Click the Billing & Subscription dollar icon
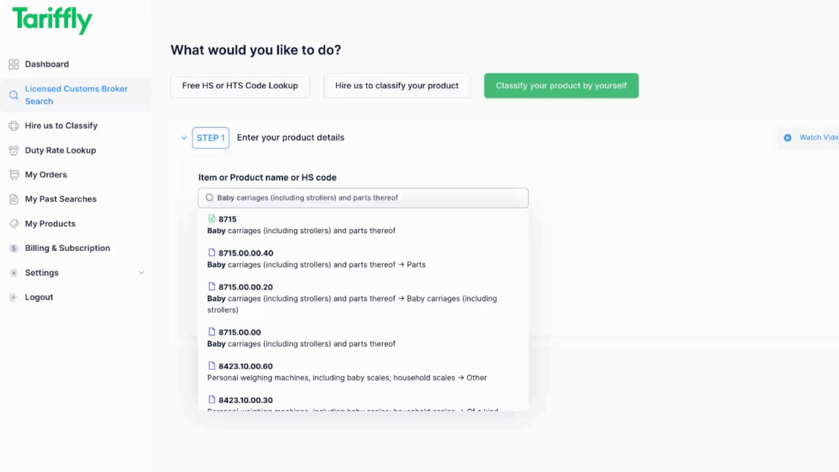This screenshot has width=839, height=472. tap(13, 248)
